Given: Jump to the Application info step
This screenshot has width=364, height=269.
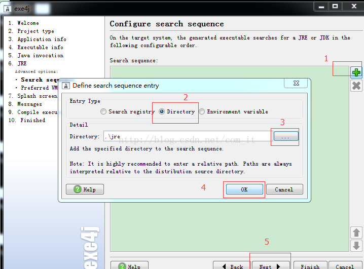Looking at the screenshot, I should 42,39.
